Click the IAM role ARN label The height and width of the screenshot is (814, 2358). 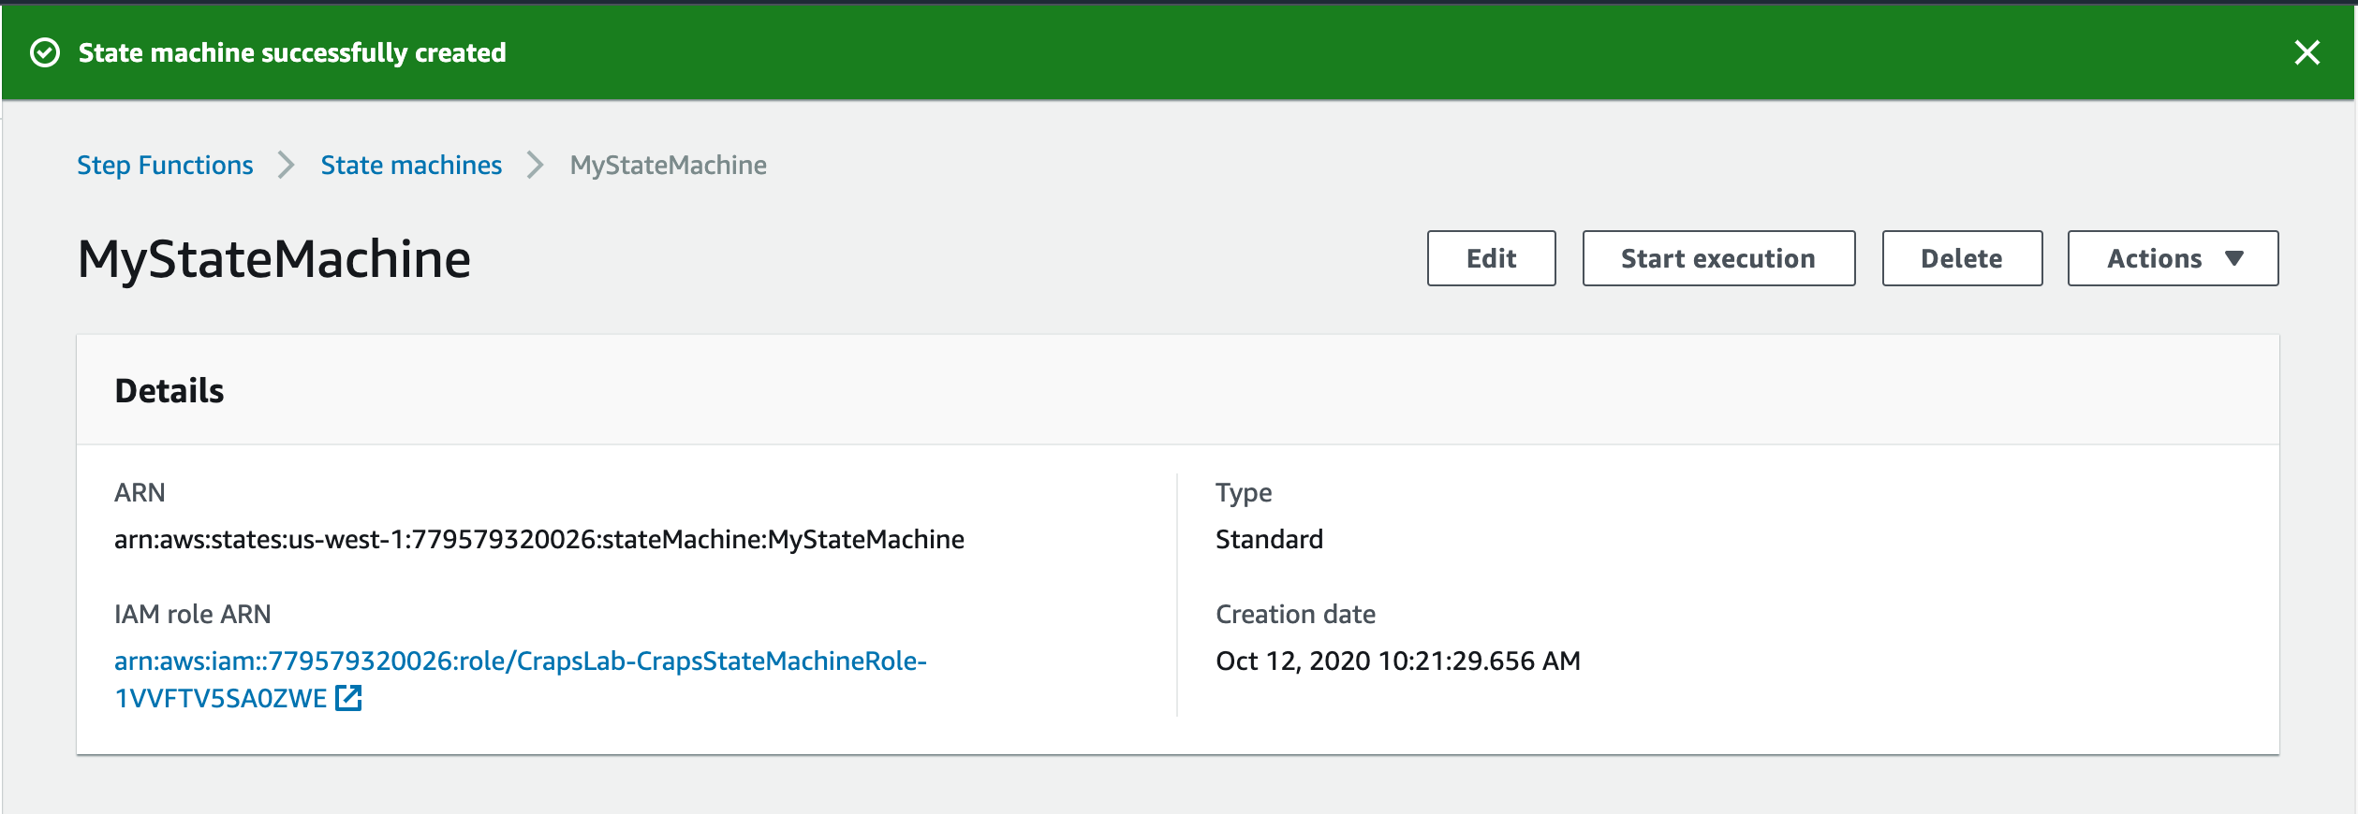tap(193, 614)
